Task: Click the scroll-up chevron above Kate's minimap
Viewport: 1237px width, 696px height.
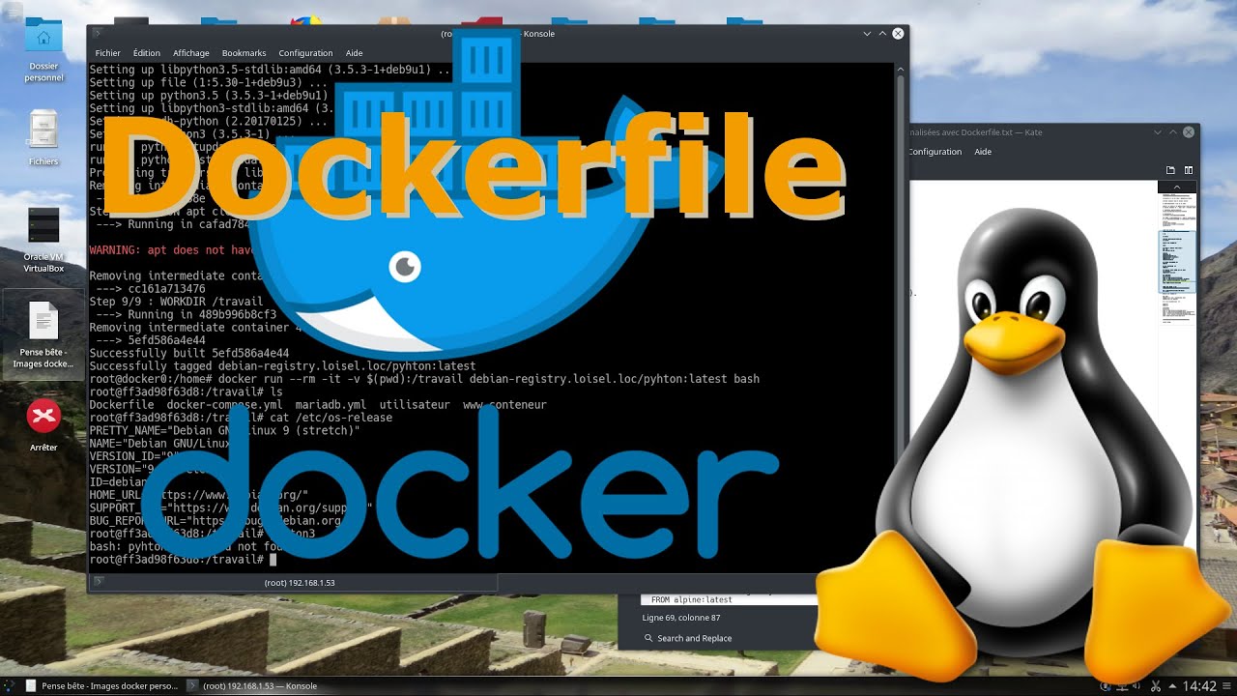Action: (1177, 187)
